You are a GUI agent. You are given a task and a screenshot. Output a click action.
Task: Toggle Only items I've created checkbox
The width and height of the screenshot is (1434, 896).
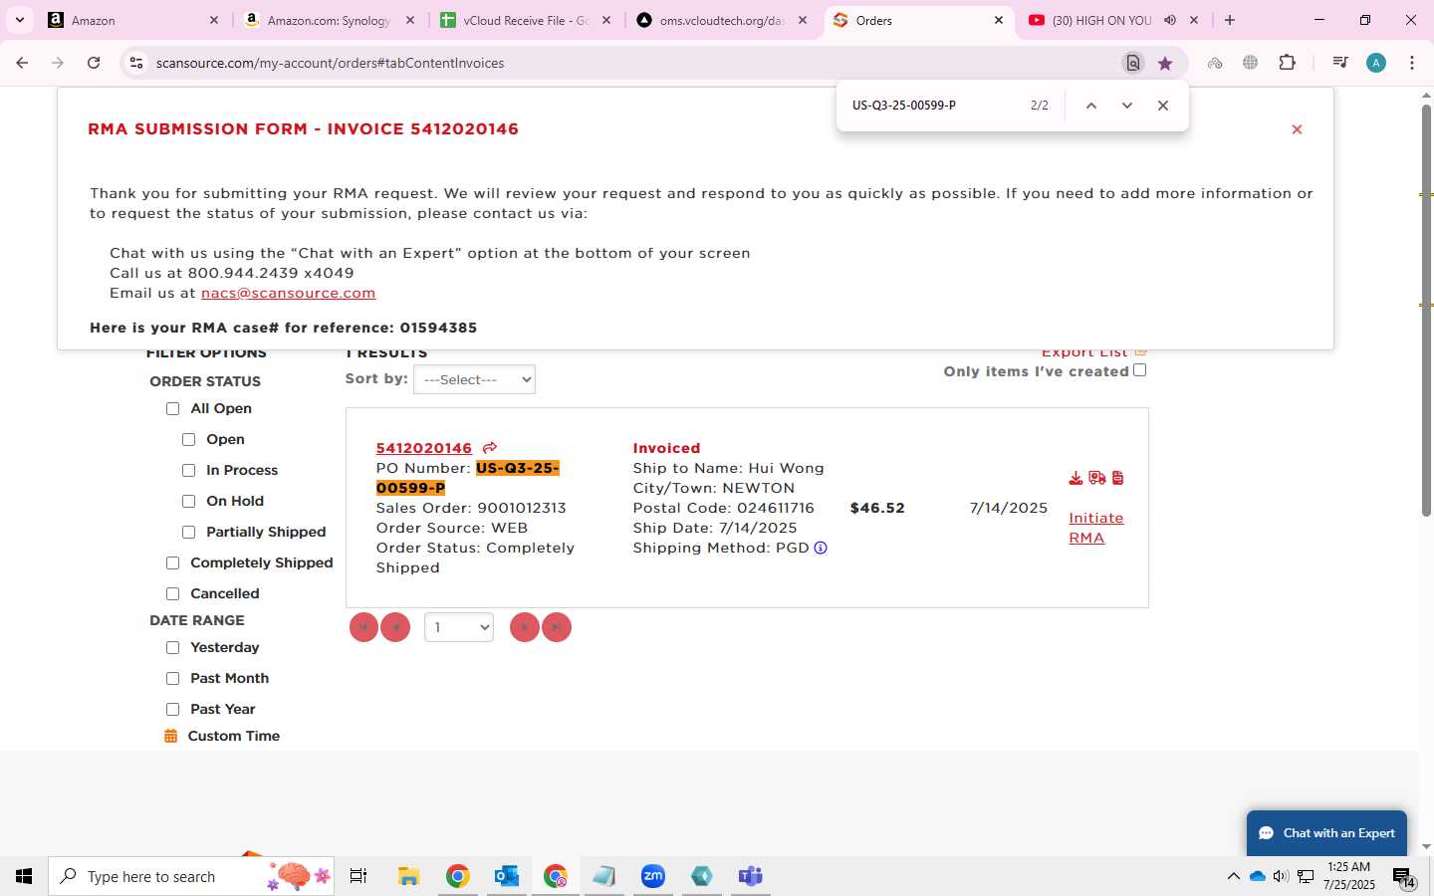1140,370
